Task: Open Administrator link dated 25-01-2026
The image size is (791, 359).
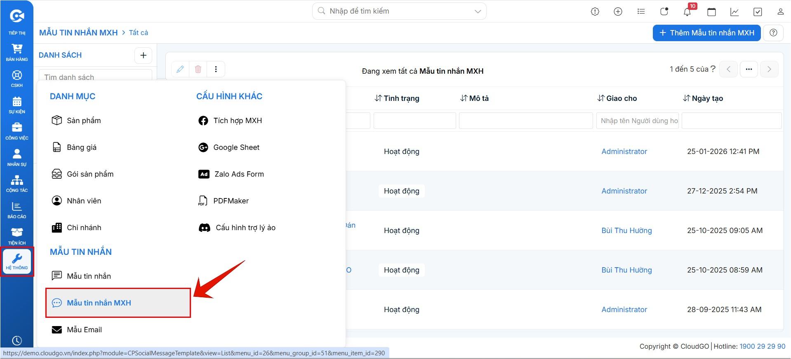Action: click(624, 152)
